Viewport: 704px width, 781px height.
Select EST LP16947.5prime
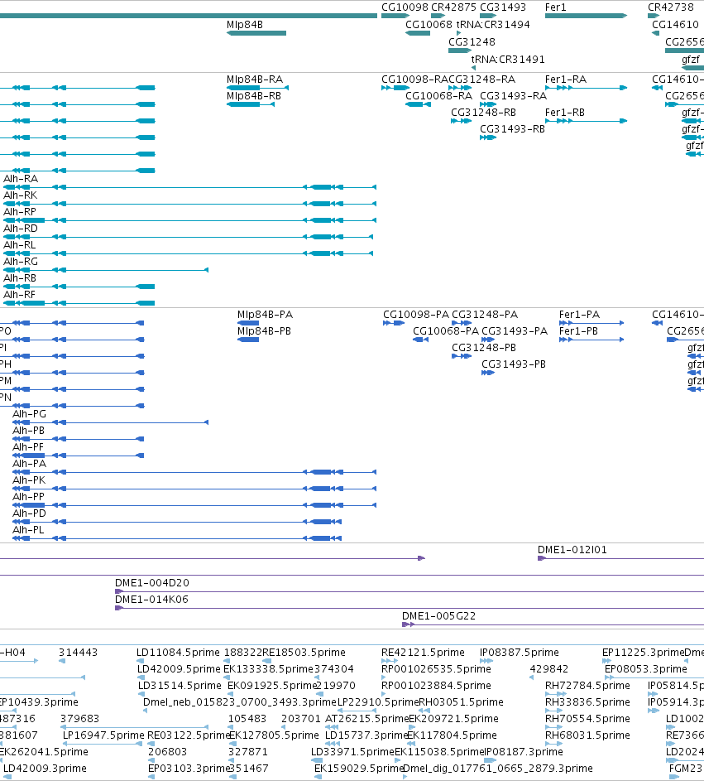[x=103, y=735]
